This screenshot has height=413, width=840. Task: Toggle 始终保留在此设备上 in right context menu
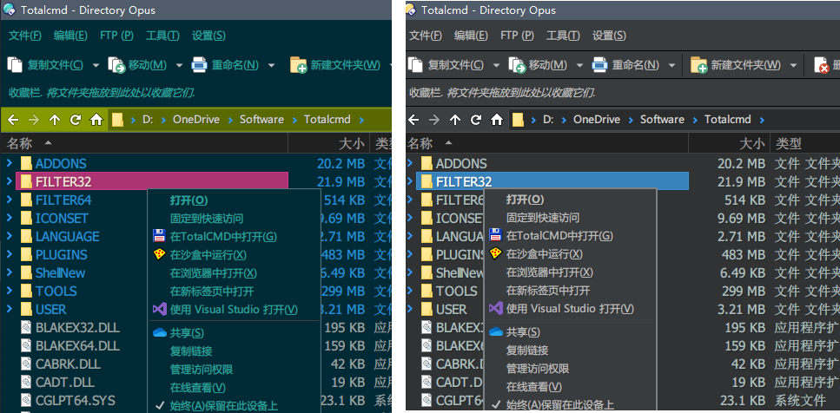pyautogui.click(x=559, y=405)
